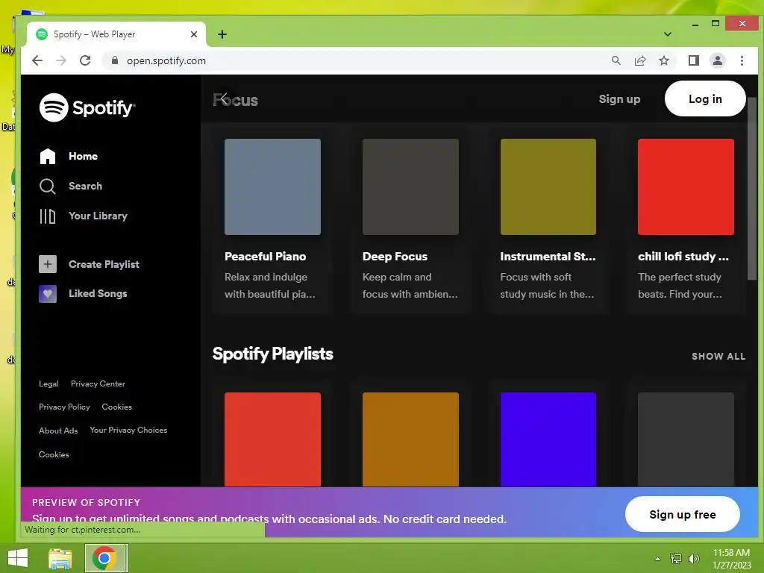Open a new tab with plus button
Image resolution: width=764 pixels, height=573 pixels.
tap(222, 34)
